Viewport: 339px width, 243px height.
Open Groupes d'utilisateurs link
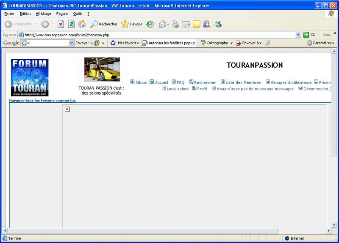(x=291, y=82)
